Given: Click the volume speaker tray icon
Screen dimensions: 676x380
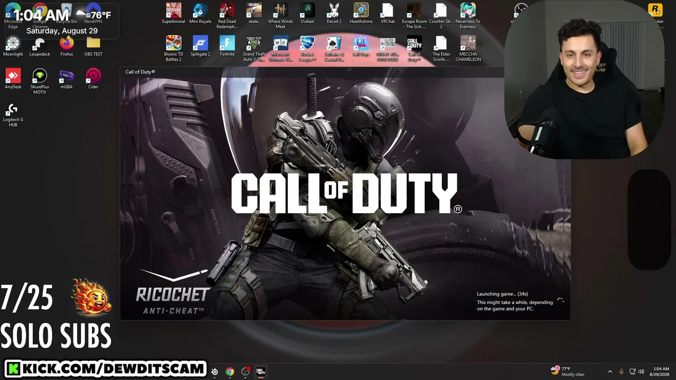Looking at the screenshot, I should tap(642, 372).
